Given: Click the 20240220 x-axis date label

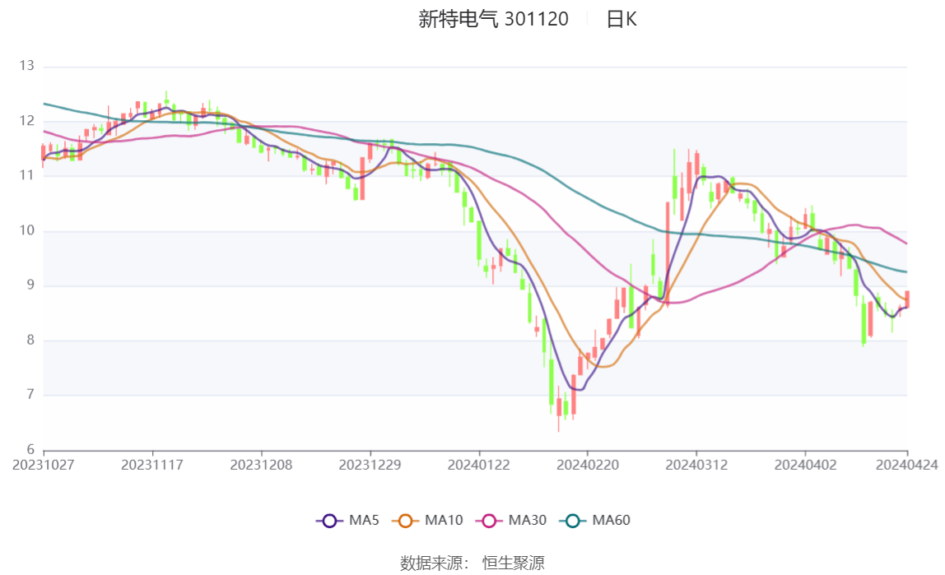Looking at the screenshot, I should [588, 465].
